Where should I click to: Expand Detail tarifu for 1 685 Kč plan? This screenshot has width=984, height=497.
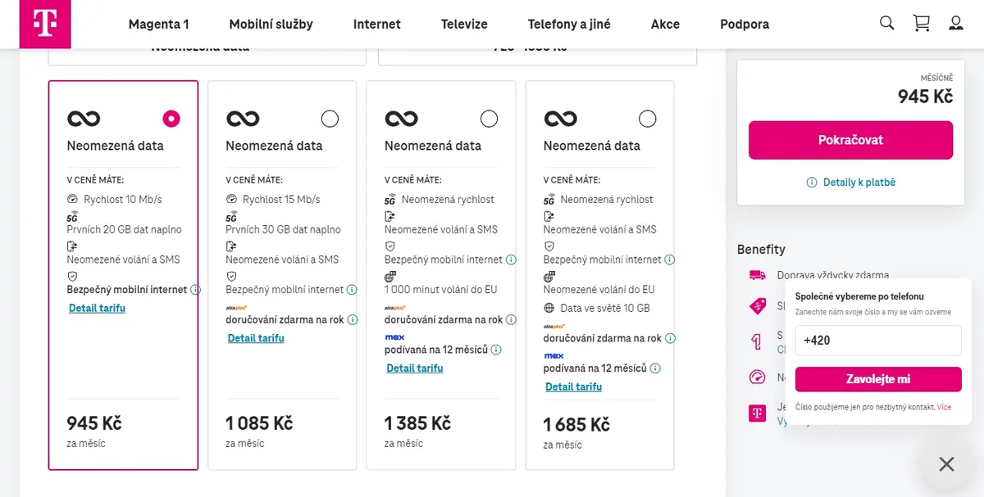573,386
